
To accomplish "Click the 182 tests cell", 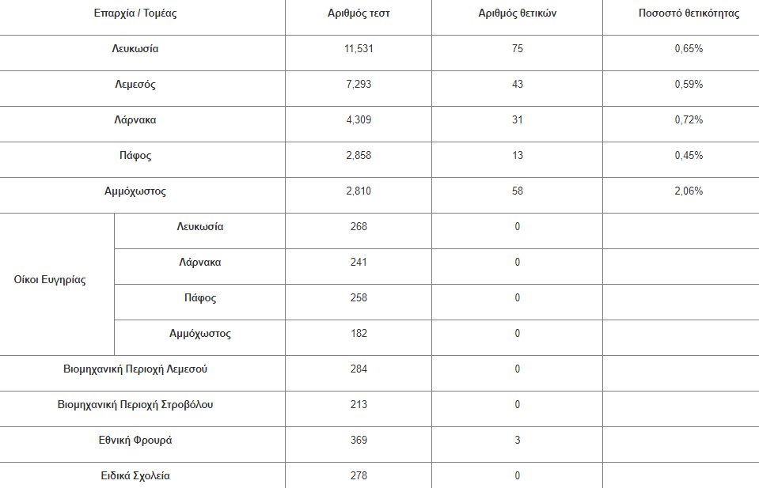I will click(x=359, y=333).
